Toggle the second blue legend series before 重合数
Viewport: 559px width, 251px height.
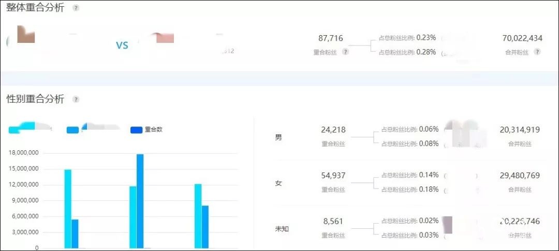(93, 129)
